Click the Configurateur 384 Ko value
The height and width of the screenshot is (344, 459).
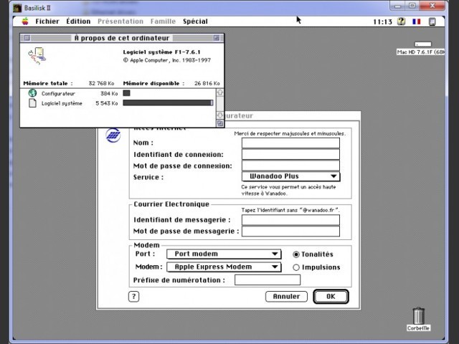(x=109, y=94)
